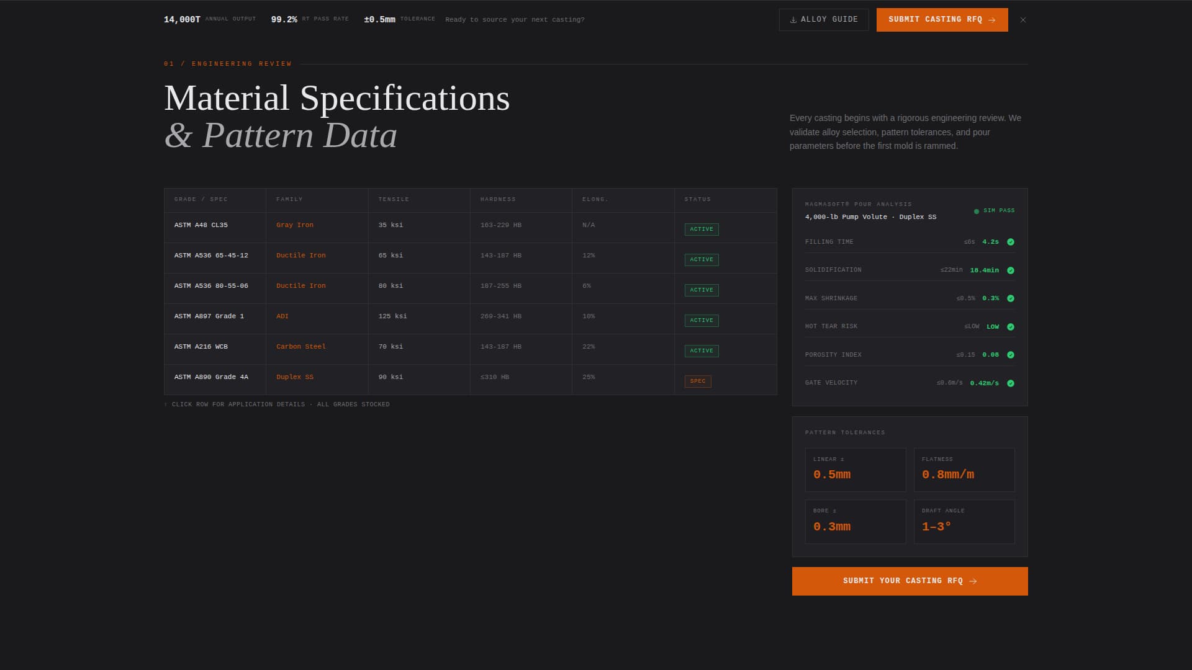Click the LINEAR 0.5mm tolerance card
This screenshot has width=1192, height=670.
point(855,470)
